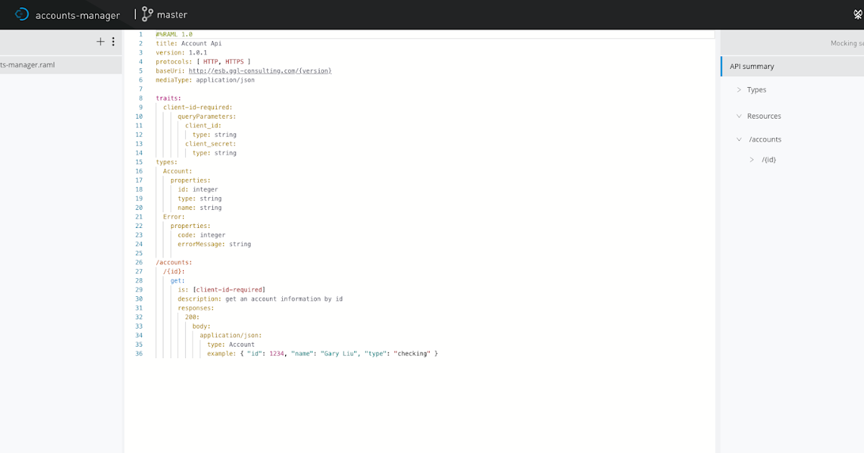The width and height of the screenshot is (864, 453).
Task: Collapse the /accounts resource
Action: click(x=740, y=139)
